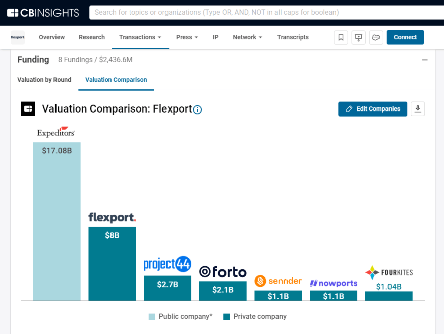Open the info tooltip next to Flexport
The width and height of the screenshot is (444, 334).
197,109
